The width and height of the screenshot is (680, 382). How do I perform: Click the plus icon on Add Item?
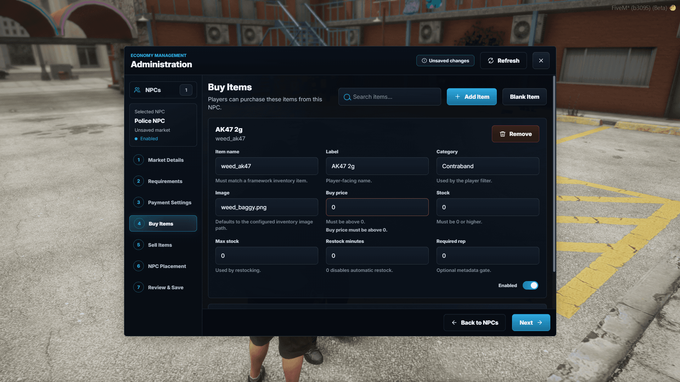457,97
